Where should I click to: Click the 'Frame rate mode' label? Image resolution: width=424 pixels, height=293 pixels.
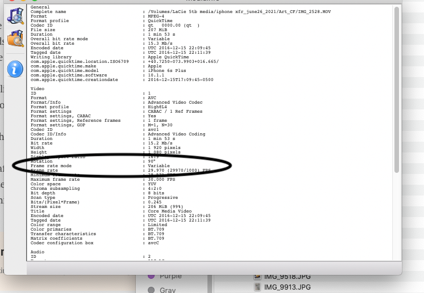pyautogui.click(x=51, y=166)
